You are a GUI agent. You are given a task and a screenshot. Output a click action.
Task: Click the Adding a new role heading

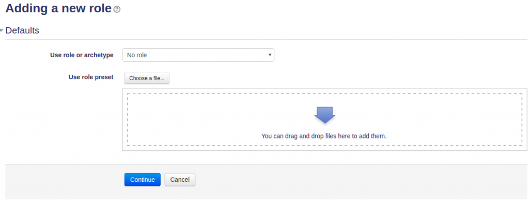point(58,8)
